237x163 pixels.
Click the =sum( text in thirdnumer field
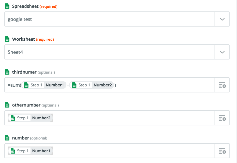click(x=14, y=85)
